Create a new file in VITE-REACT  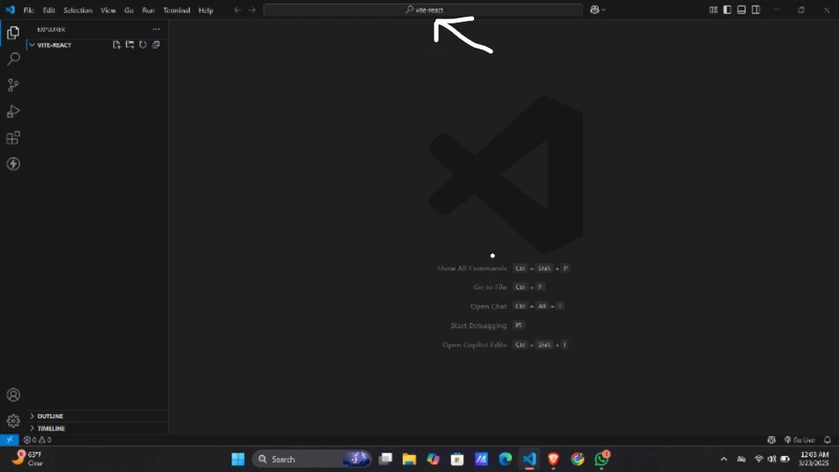pyautogui.click(x=117, y=45)
